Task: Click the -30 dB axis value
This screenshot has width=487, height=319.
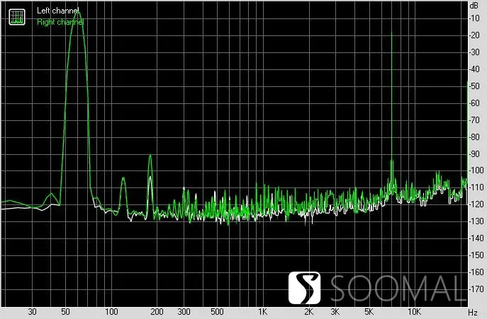Action: point(474,52)
